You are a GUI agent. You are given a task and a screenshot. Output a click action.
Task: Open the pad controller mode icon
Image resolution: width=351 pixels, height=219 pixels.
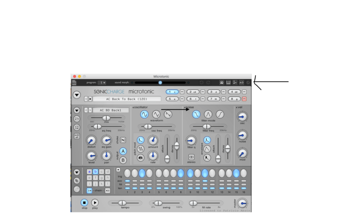222,83
